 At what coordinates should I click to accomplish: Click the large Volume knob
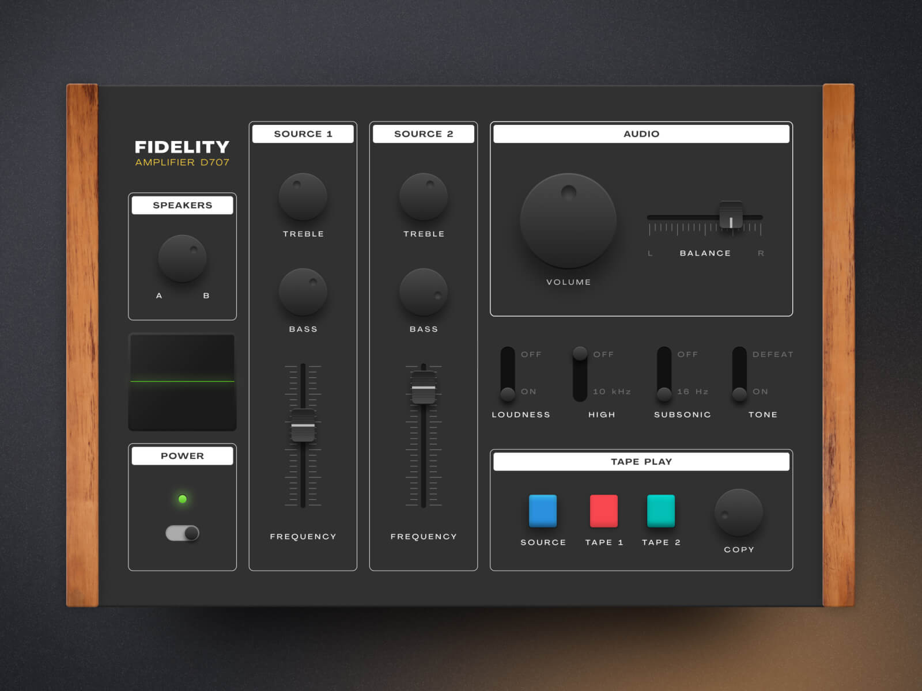pyautogui.click(x=568, y=221)
